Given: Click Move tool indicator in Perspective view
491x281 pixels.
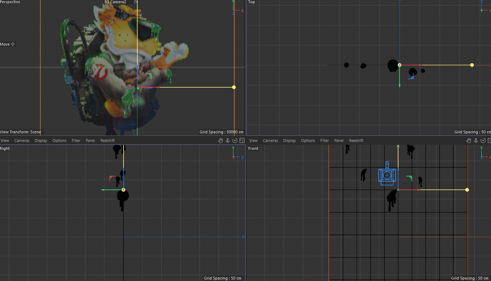Looking at the screenshot, I should (x=7, y=44).
